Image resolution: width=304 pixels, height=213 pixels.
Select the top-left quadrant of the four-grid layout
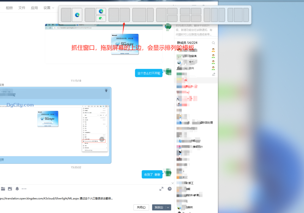(185, 12)
